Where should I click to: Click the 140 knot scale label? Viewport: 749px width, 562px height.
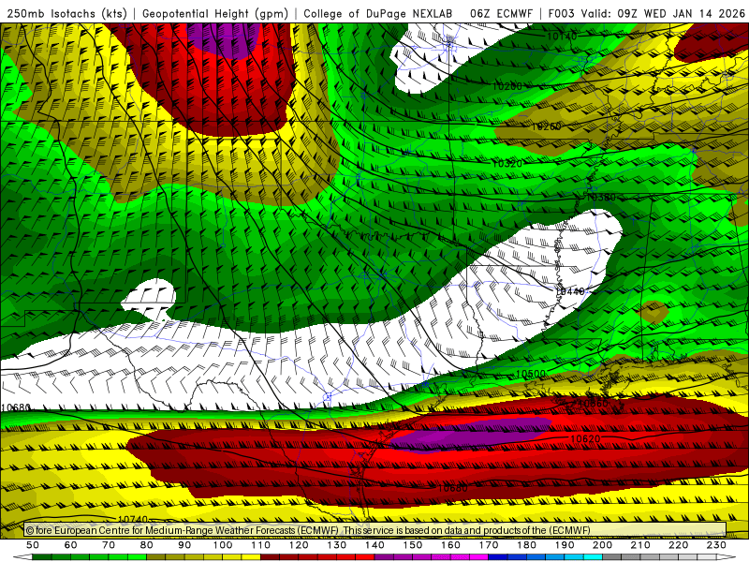[375, 545]
